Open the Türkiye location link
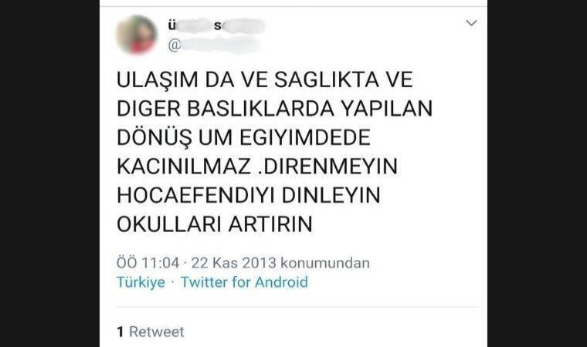Screen dimensions: 587x347 141,282
